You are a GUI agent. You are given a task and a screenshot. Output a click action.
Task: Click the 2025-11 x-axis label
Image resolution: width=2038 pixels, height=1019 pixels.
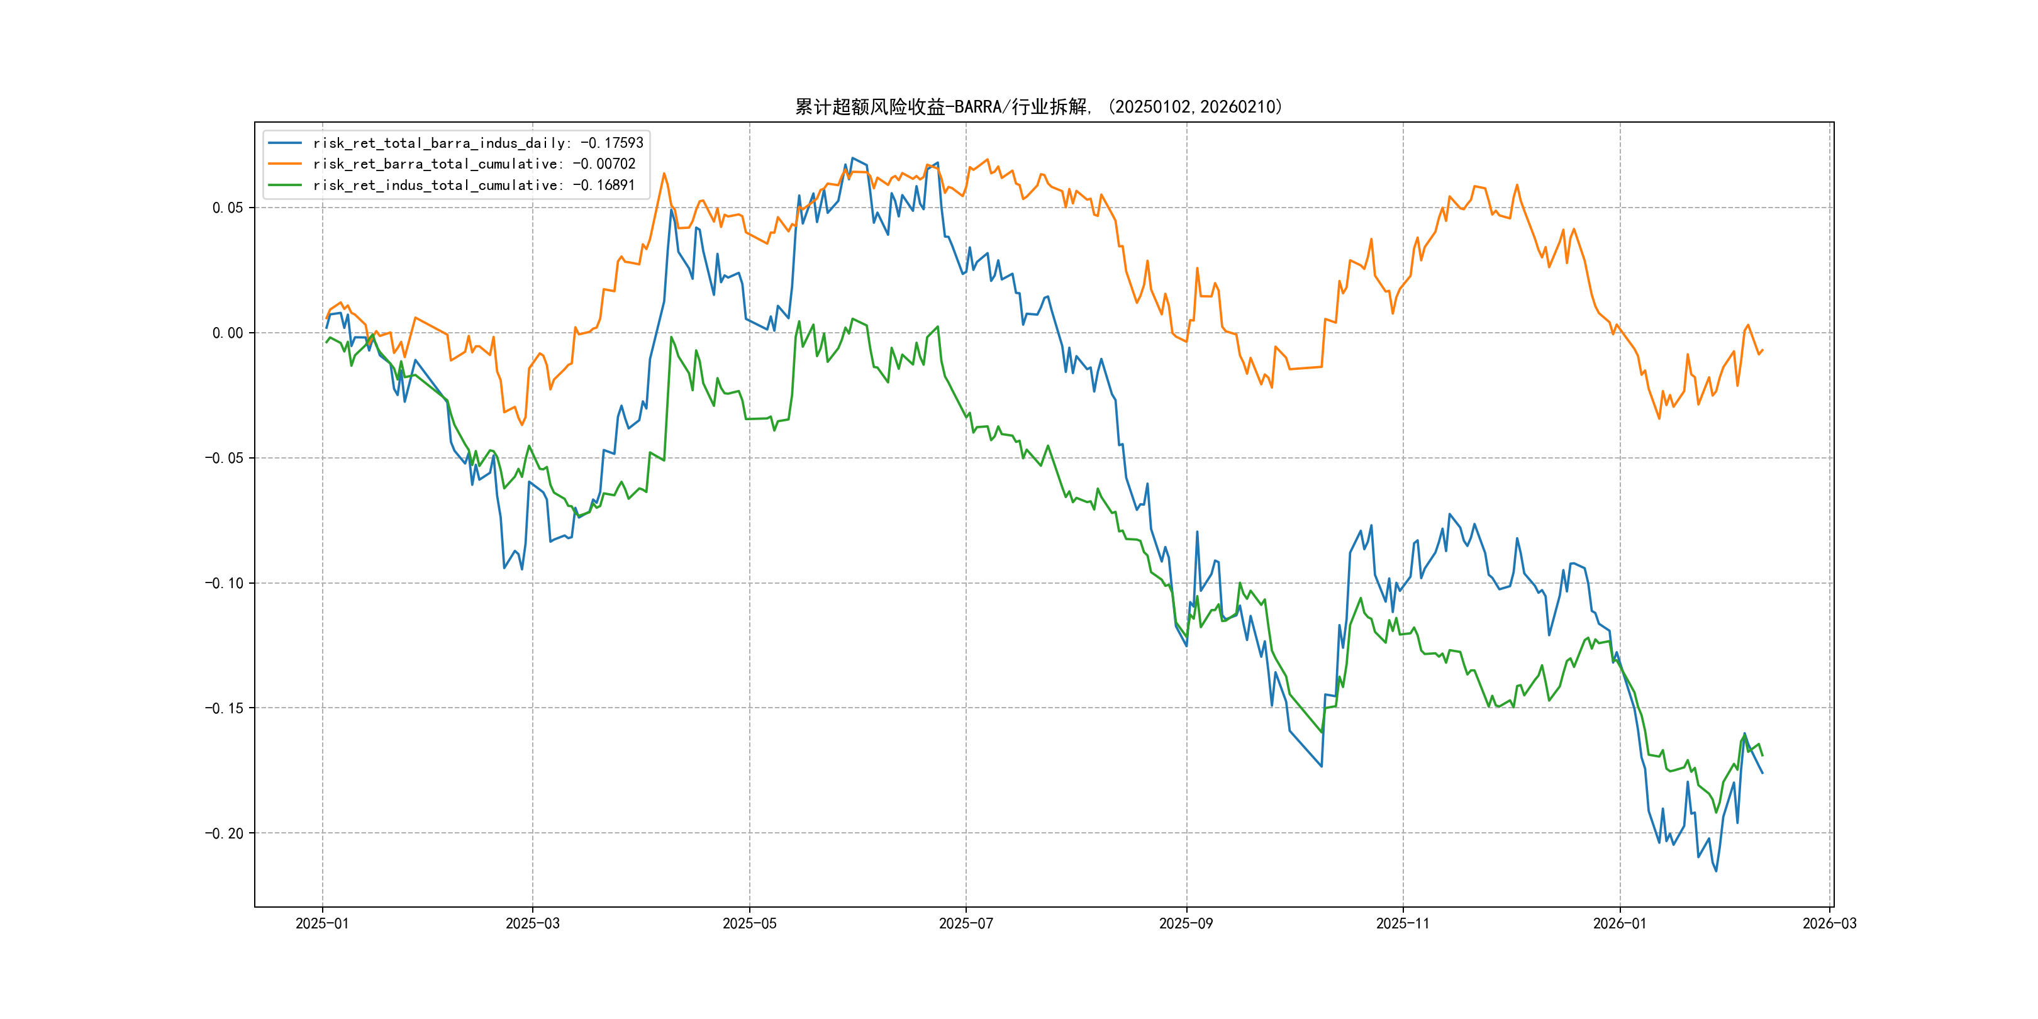click(1403, 923)
